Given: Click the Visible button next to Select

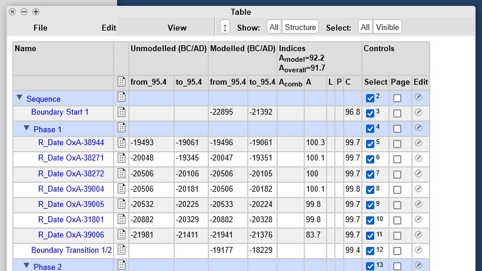Looking at the screenshot, I should tap(387, 27).
